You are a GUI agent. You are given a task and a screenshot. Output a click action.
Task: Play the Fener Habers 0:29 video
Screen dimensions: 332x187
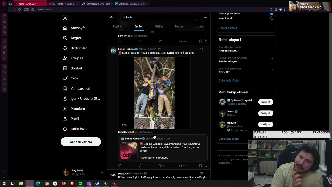[x=154, y=93]
